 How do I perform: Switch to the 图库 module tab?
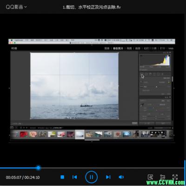click(x=107, y=48)
